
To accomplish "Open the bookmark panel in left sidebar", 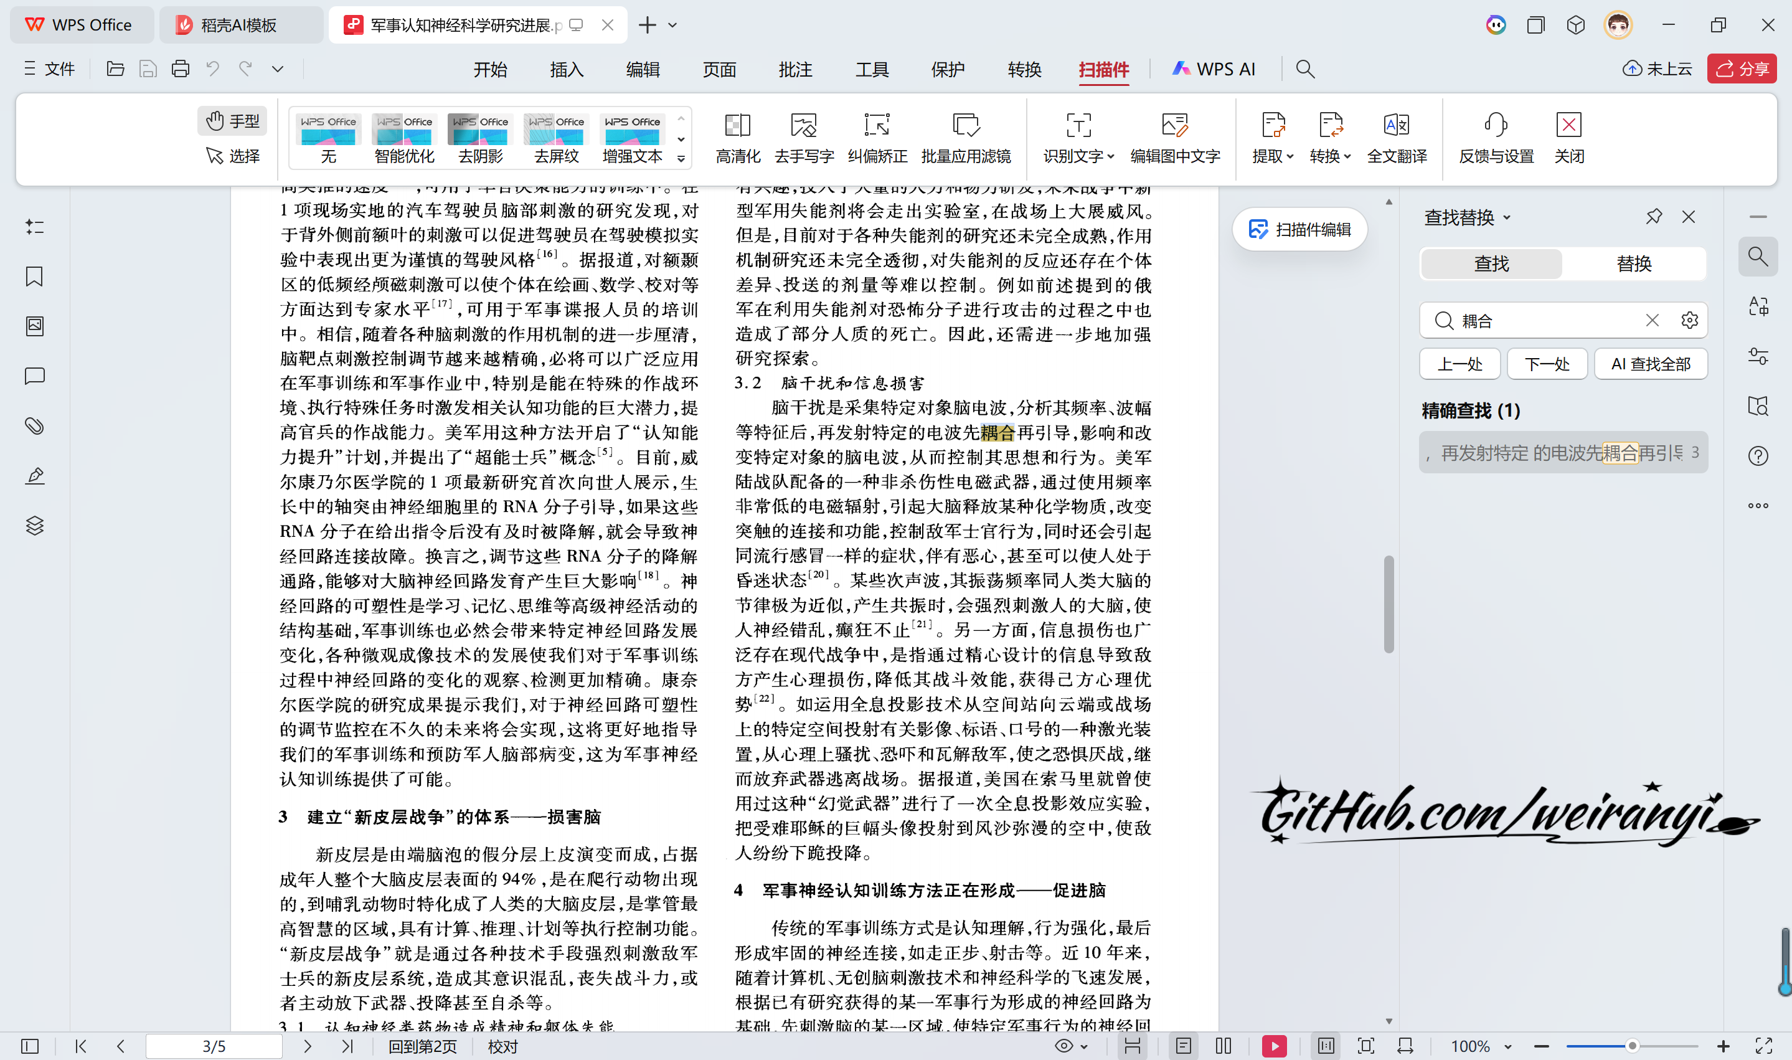I will (34, 277).
